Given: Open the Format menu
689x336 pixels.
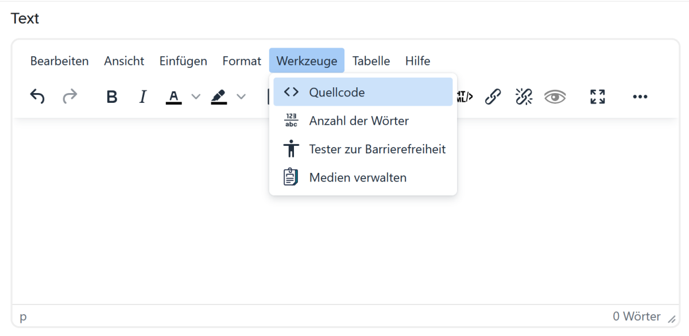Looking at the screenshot, I should [x=242, y=60].
